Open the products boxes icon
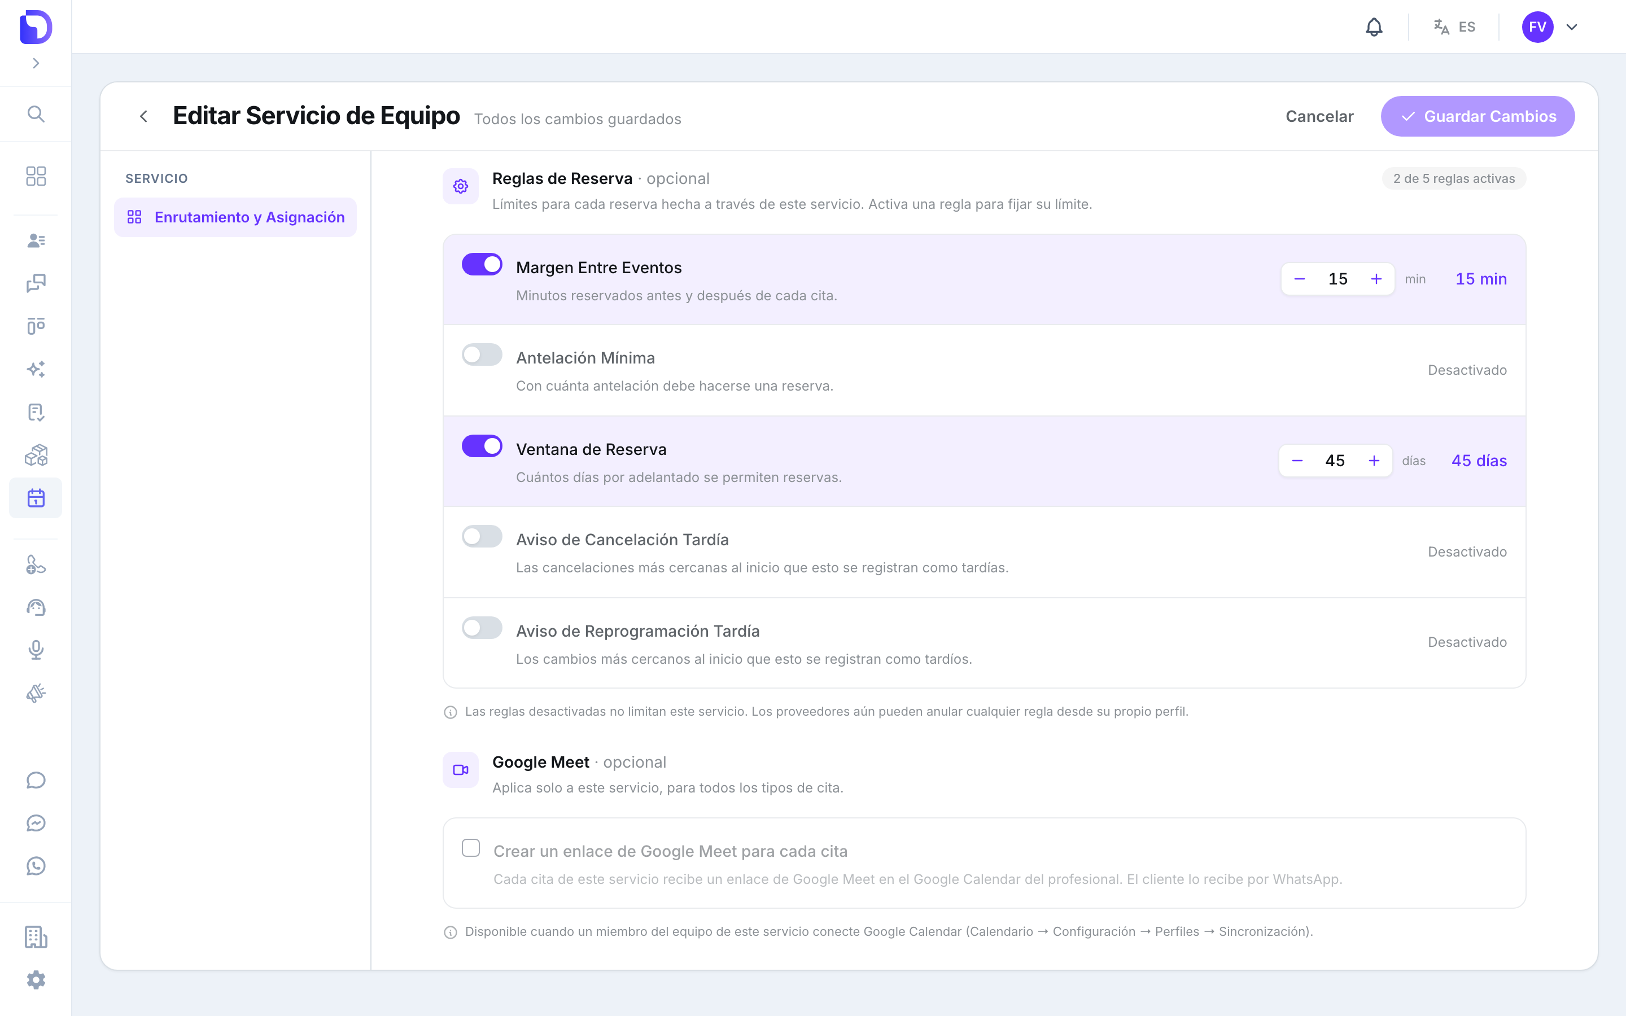 click(x=36, y=455)
